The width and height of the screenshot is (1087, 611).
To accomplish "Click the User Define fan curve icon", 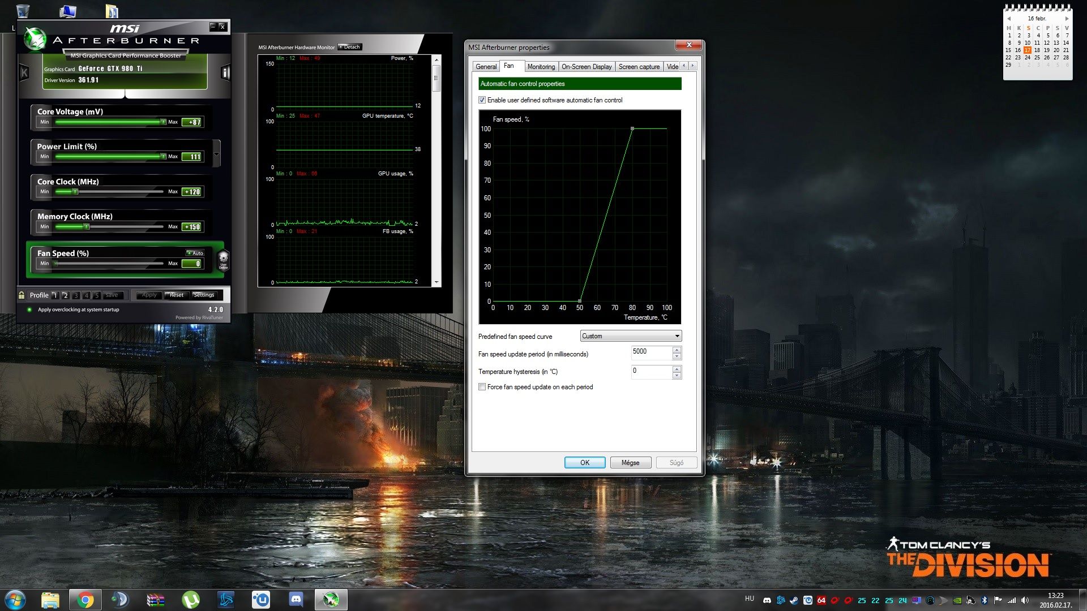I will 223,261.
